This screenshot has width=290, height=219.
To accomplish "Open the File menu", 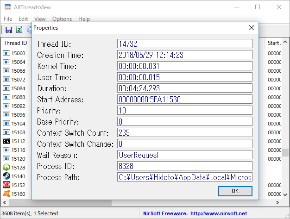I will [x=8, y=19].
